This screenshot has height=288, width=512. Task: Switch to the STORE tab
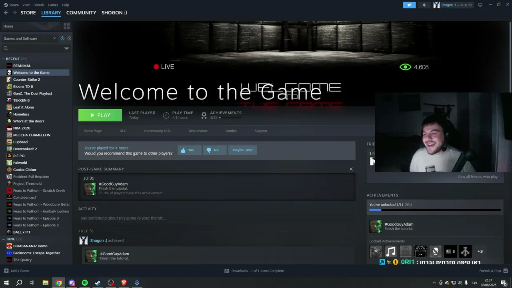tap(28, 13)
